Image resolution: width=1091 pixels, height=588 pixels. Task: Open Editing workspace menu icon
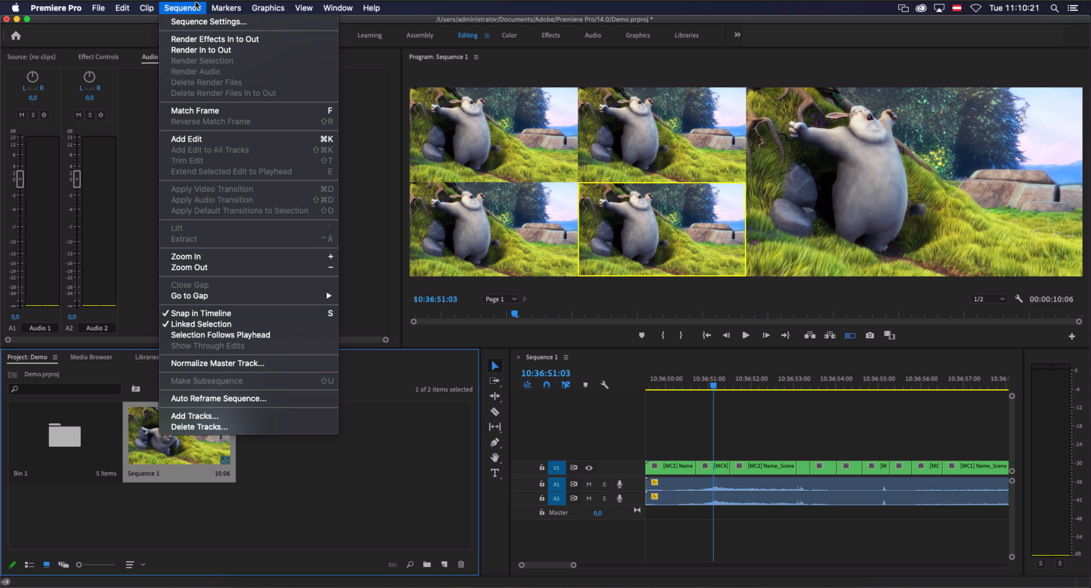coord(487,35)
